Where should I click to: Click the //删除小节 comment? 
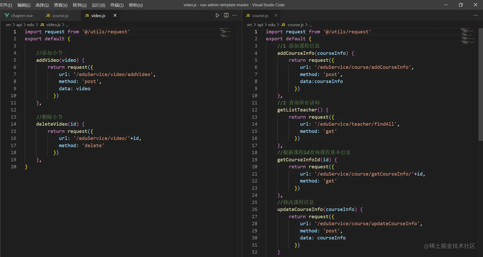click(x=49, y=117)
